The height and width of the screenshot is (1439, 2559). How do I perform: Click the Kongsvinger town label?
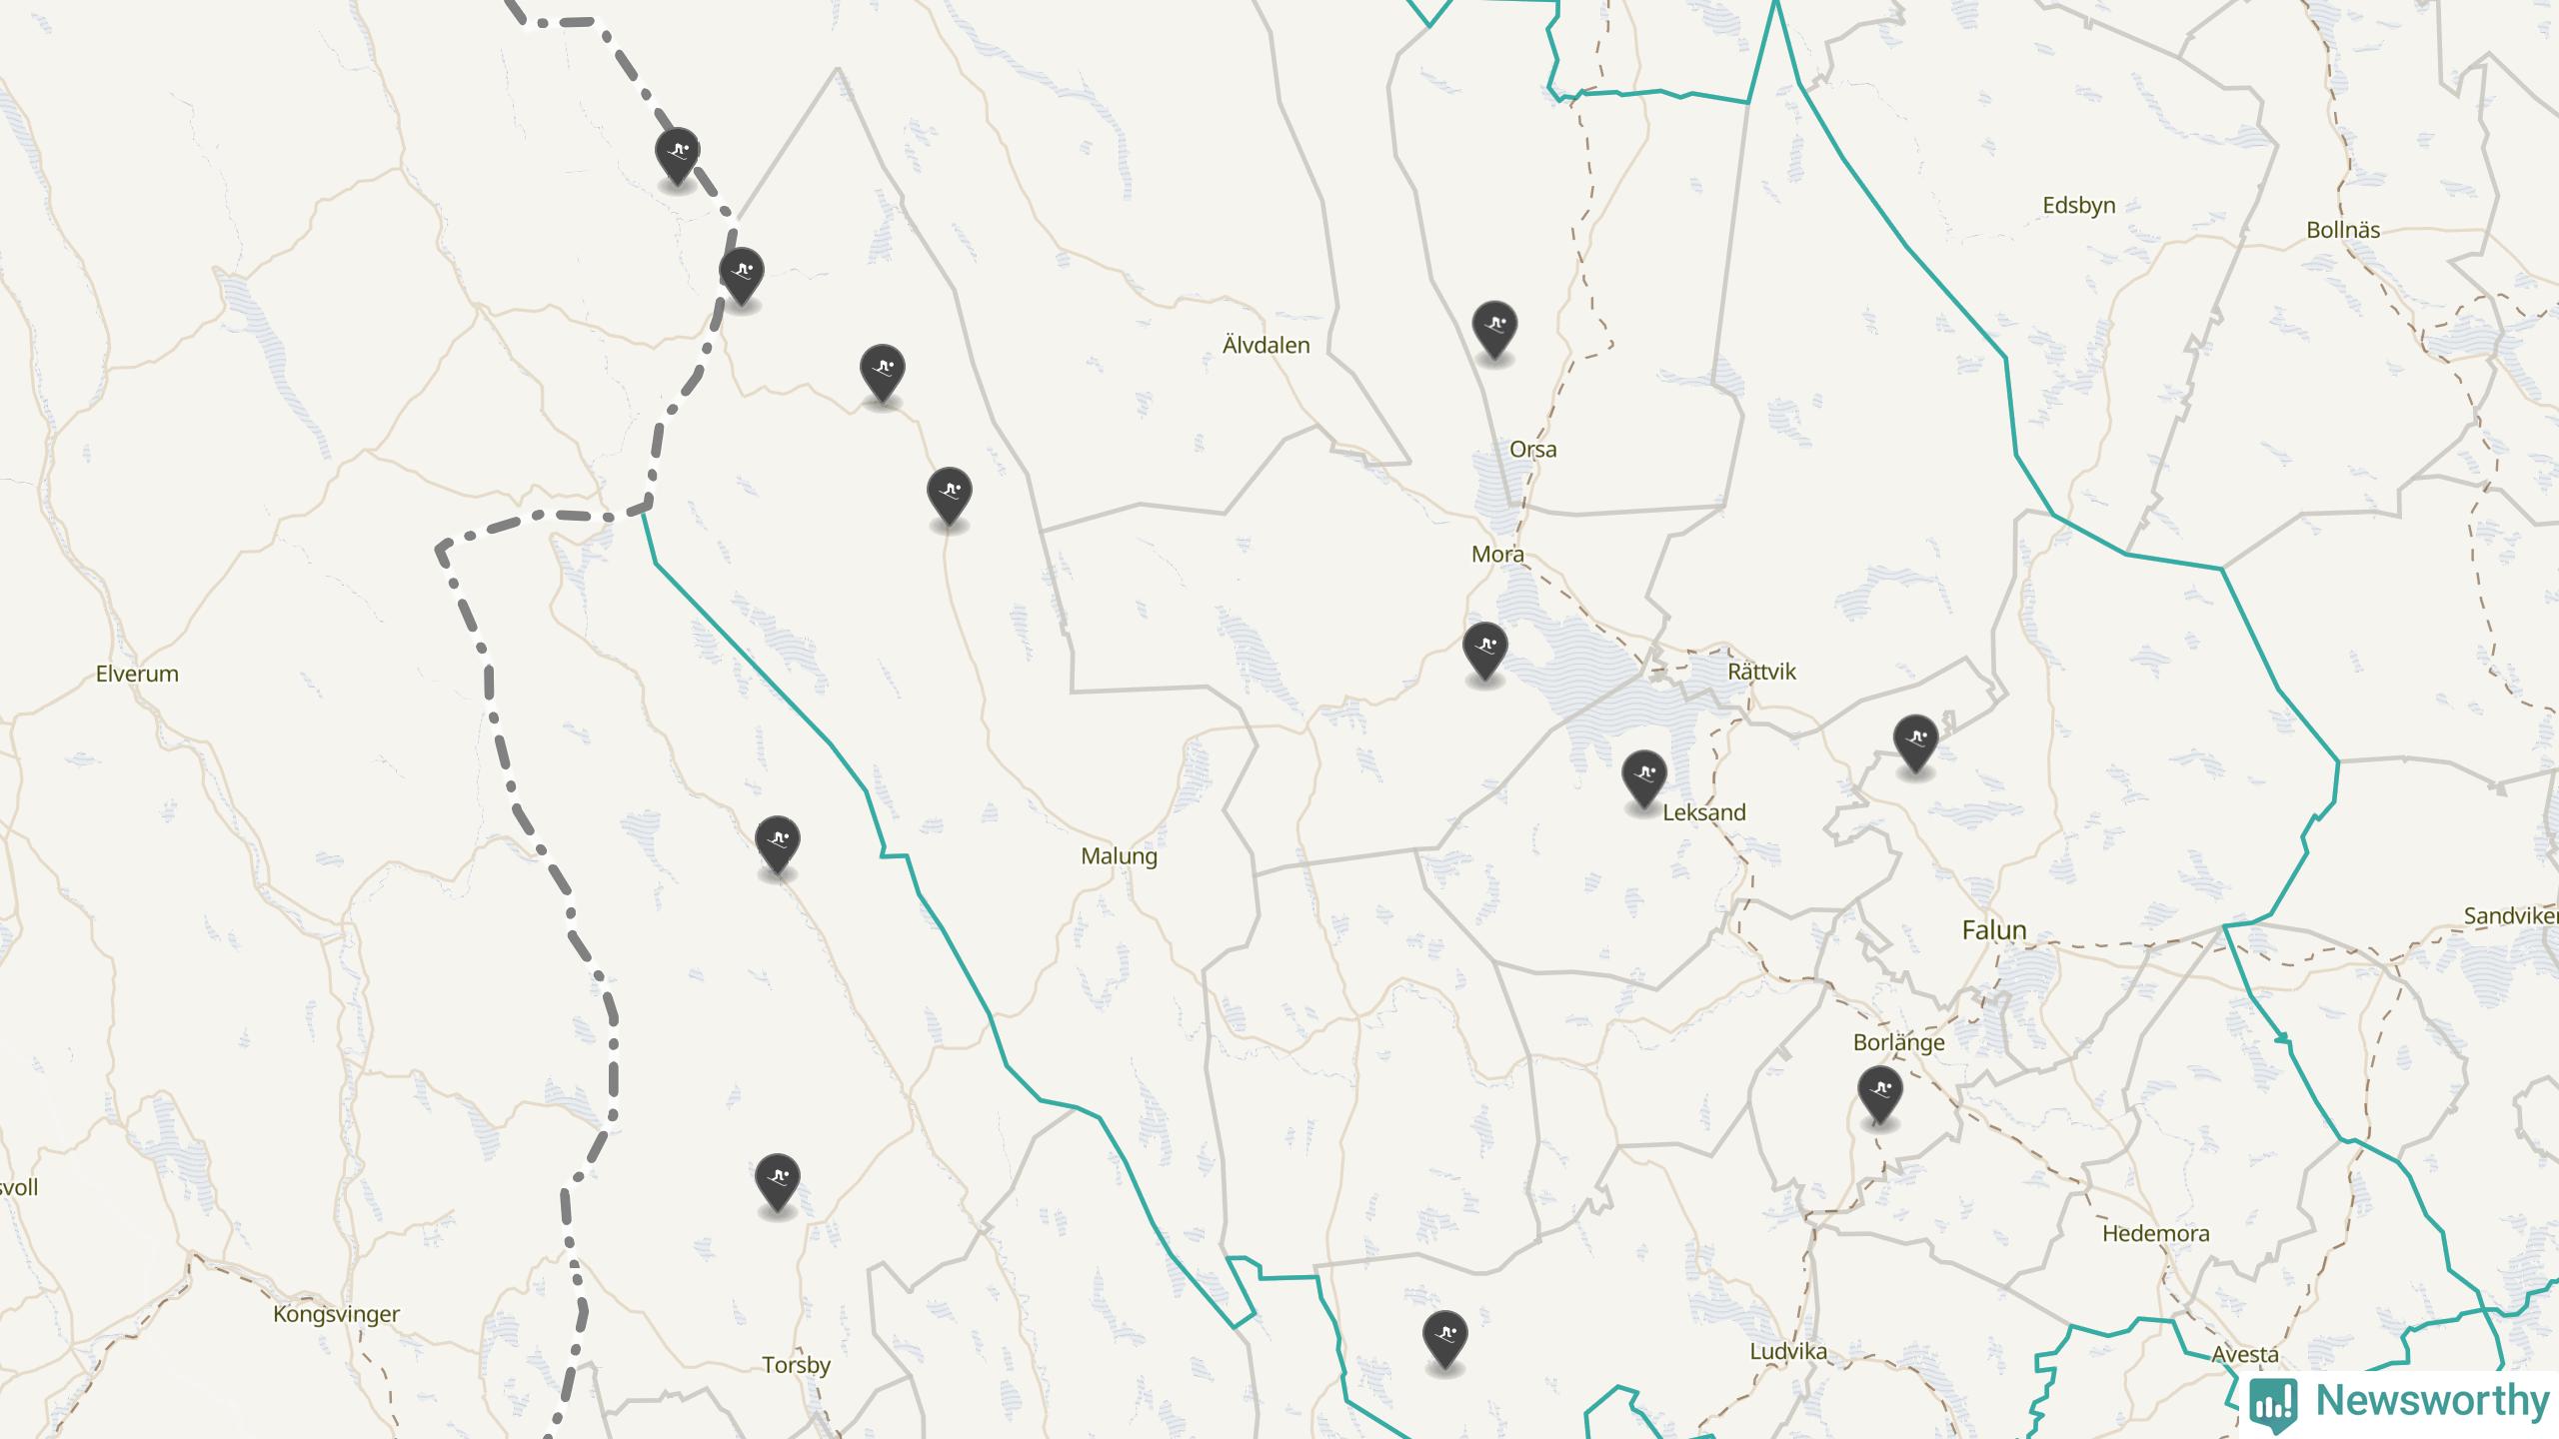(x=336, y=1314)
